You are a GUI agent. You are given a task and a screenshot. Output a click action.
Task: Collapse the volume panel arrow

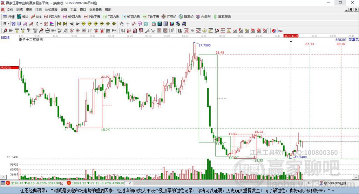pyautogui.click(x=3, y=177)
